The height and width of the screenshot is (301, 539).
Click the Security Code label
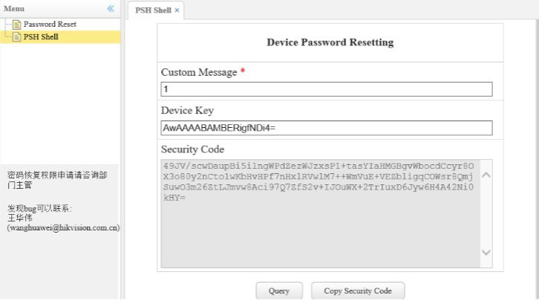[x=192, y=149]
